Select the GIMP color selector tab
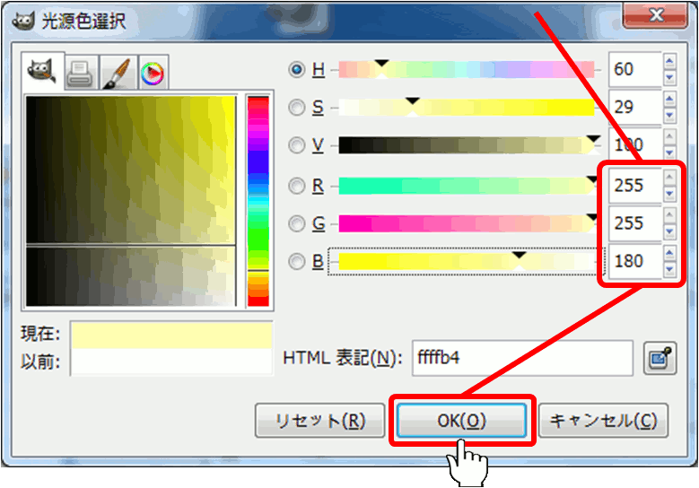This screenshot has width=699, height=488. tap(42, 73)
